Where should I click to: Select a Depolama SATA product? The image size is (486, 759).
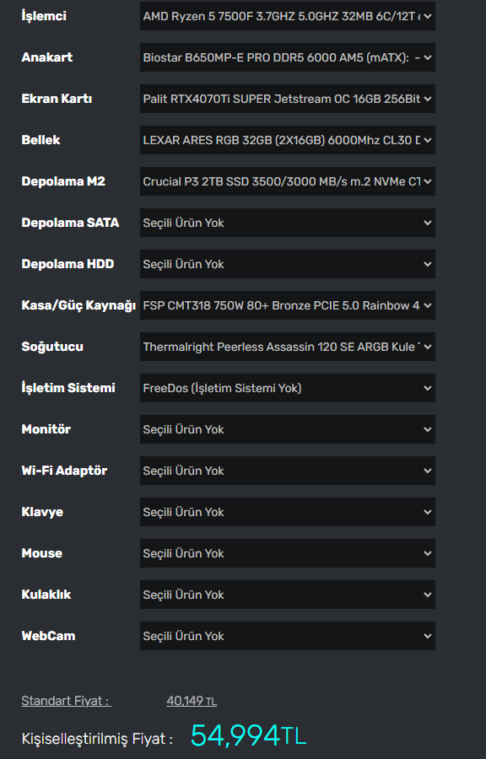coord(288,223)
